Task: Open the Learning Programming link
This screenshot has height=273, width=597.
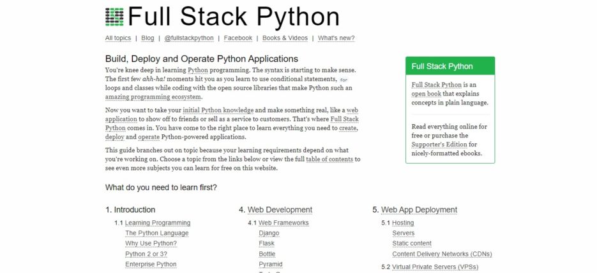Action: [x=158, y=223]
